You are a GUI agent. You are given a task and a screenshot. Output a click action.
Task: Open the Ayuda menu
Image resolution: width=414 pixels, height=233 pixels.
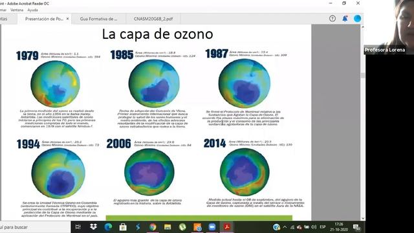coord(33,10)
